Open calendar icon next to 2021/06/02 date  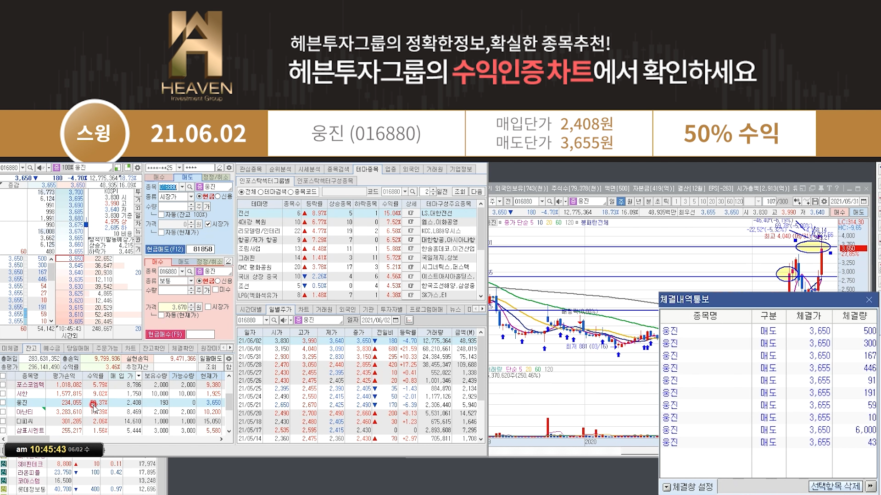pos(396,320)
